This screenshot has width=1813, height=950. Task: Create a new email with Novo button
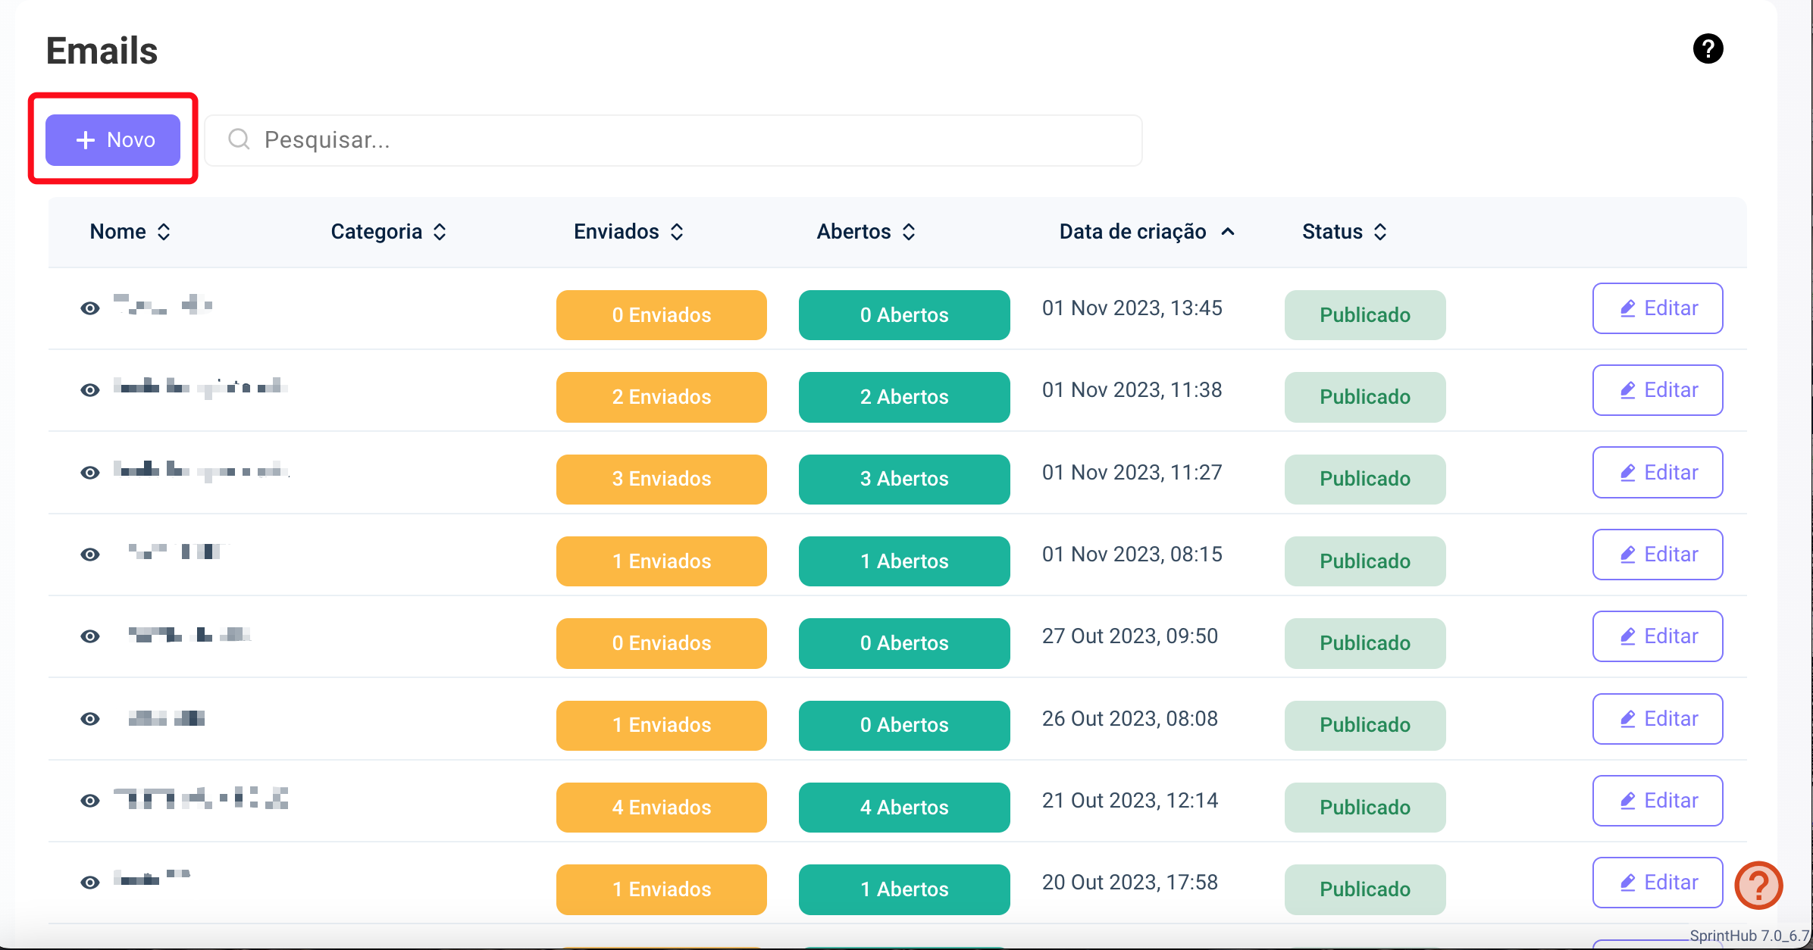pyautogui.click(x=113, y=140)
